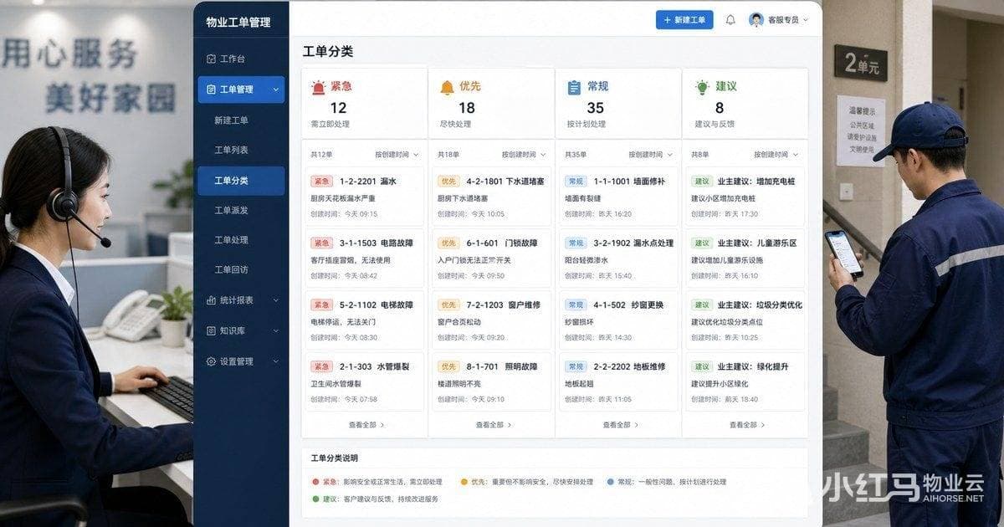The width and height of the screenshot is (1004, 527).
Task: Open ticket 7-2-1203 窗户维修
Action: pyautogui.click(x=491, y=320)
